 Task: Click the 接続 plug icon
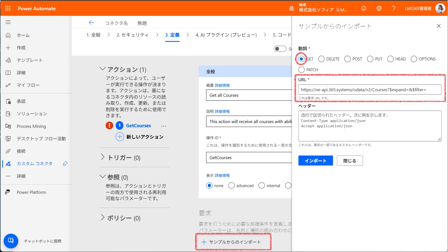[x=8, y=151]
